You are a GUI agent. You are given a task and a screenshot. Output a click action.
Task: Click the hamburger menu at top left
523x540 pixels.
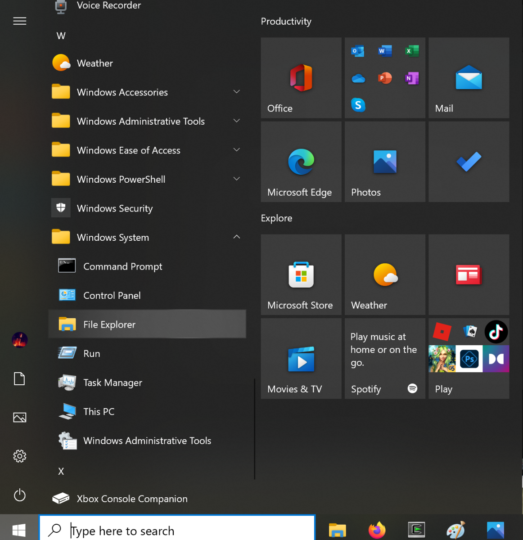tap(20, 21)
